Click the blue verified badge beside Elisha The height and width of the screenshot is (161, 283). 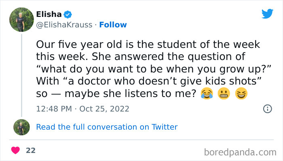(x=68, y=15)
